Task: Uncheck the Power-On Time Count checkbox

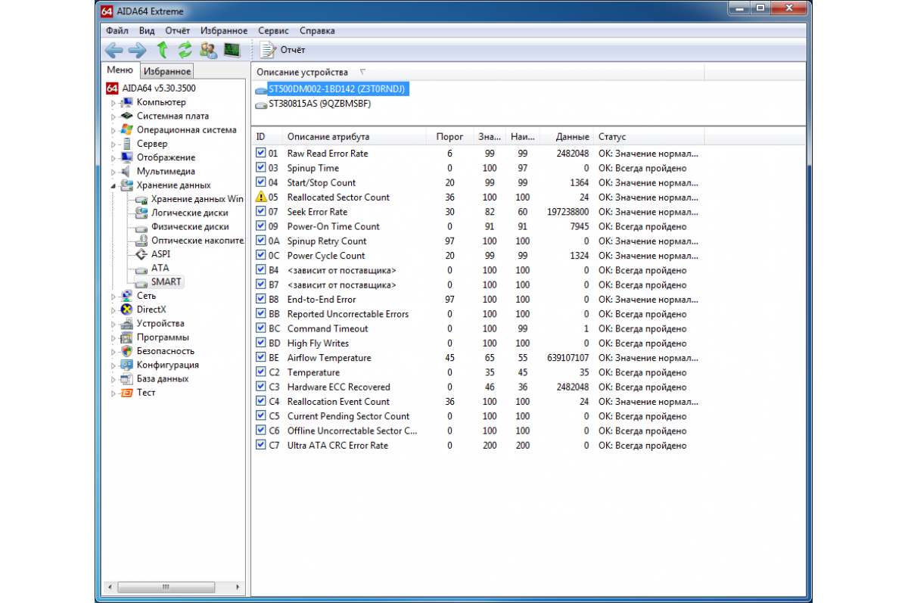Action: coord(261,226)
